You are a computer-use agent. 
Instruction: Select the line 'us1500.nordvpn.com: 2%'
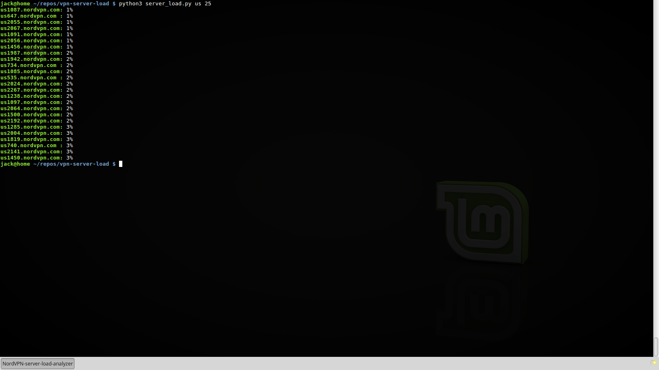(37, 115)
